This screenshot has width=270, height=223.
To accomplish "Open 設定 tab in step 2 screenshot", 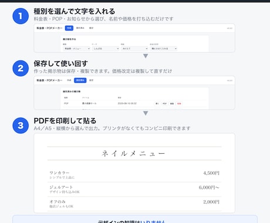I will coord(91,80).
